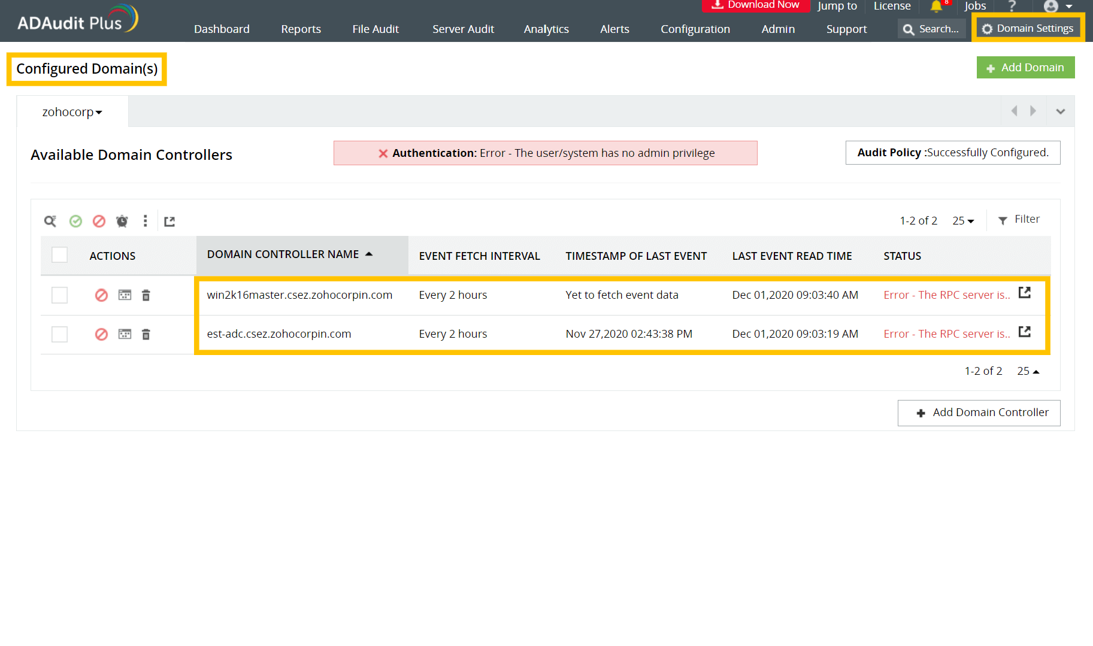
Task: Open status details for est-adc controller
Action: [x=1024, y=332]
